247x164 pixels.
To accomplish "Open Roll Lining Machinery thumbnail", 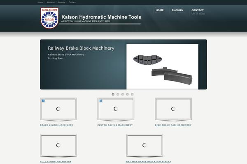I will click(58, 145).
